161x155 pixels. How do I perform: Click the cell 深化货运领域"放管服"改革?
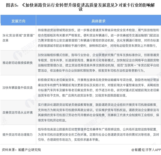[x=18, y=38]
